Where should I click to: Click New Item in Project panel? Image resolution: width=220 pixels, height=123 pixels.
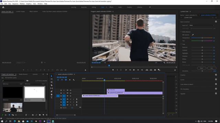[43, 115]
